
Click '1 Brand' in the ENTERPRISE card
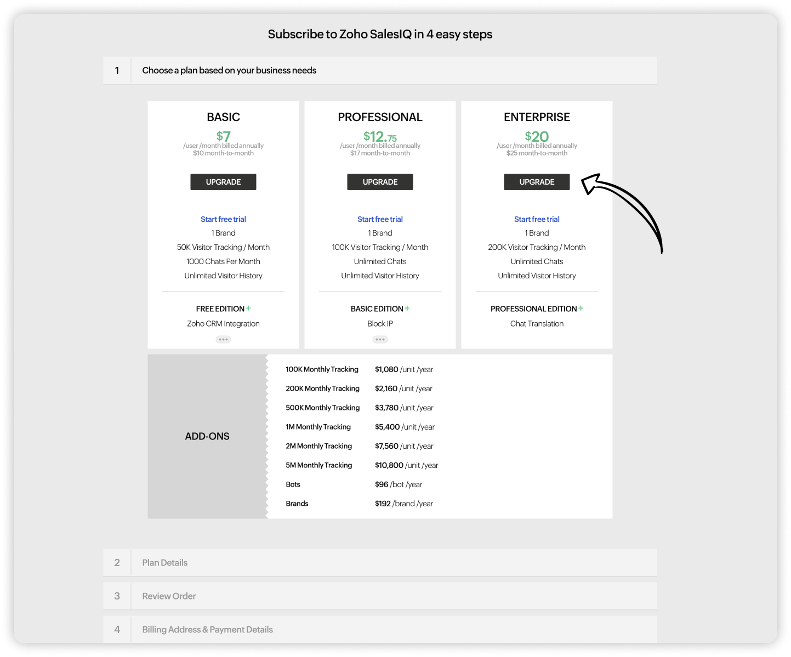coord(537,233)
